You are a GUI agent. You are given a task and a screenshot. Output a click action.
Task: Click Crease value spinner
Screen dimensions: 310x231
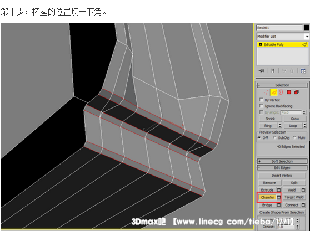pos(298,227)
